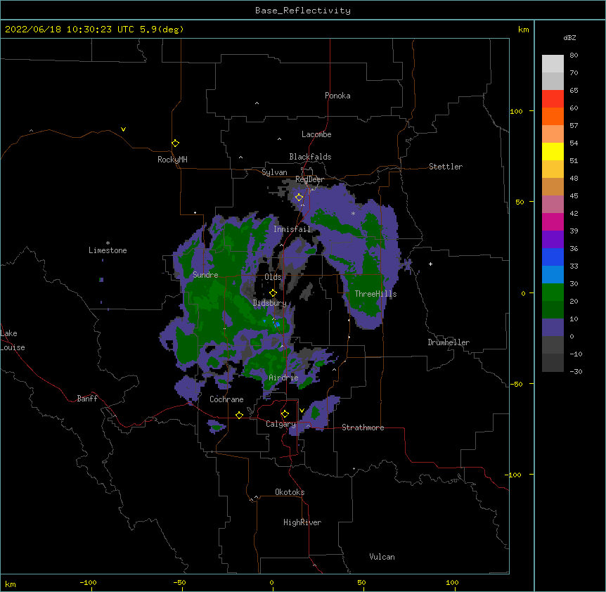Click the Stettler label
606x592 pixels.
(x=446, y=167)
